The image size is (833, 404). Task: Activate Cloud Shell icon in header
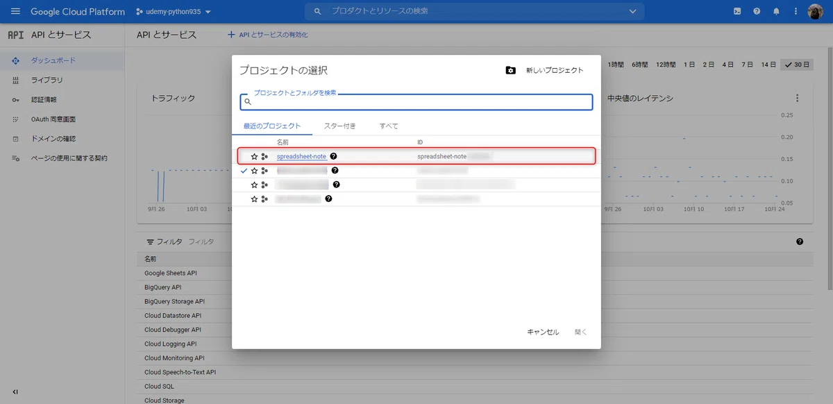point(737,12)
